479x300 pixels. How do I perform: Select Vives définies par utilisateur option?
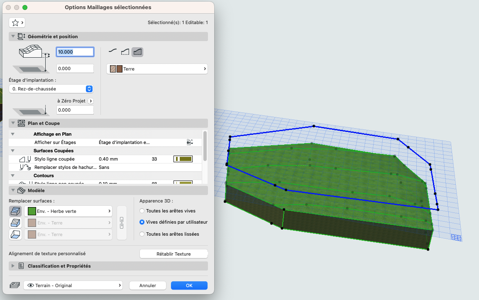coord(142,222)
